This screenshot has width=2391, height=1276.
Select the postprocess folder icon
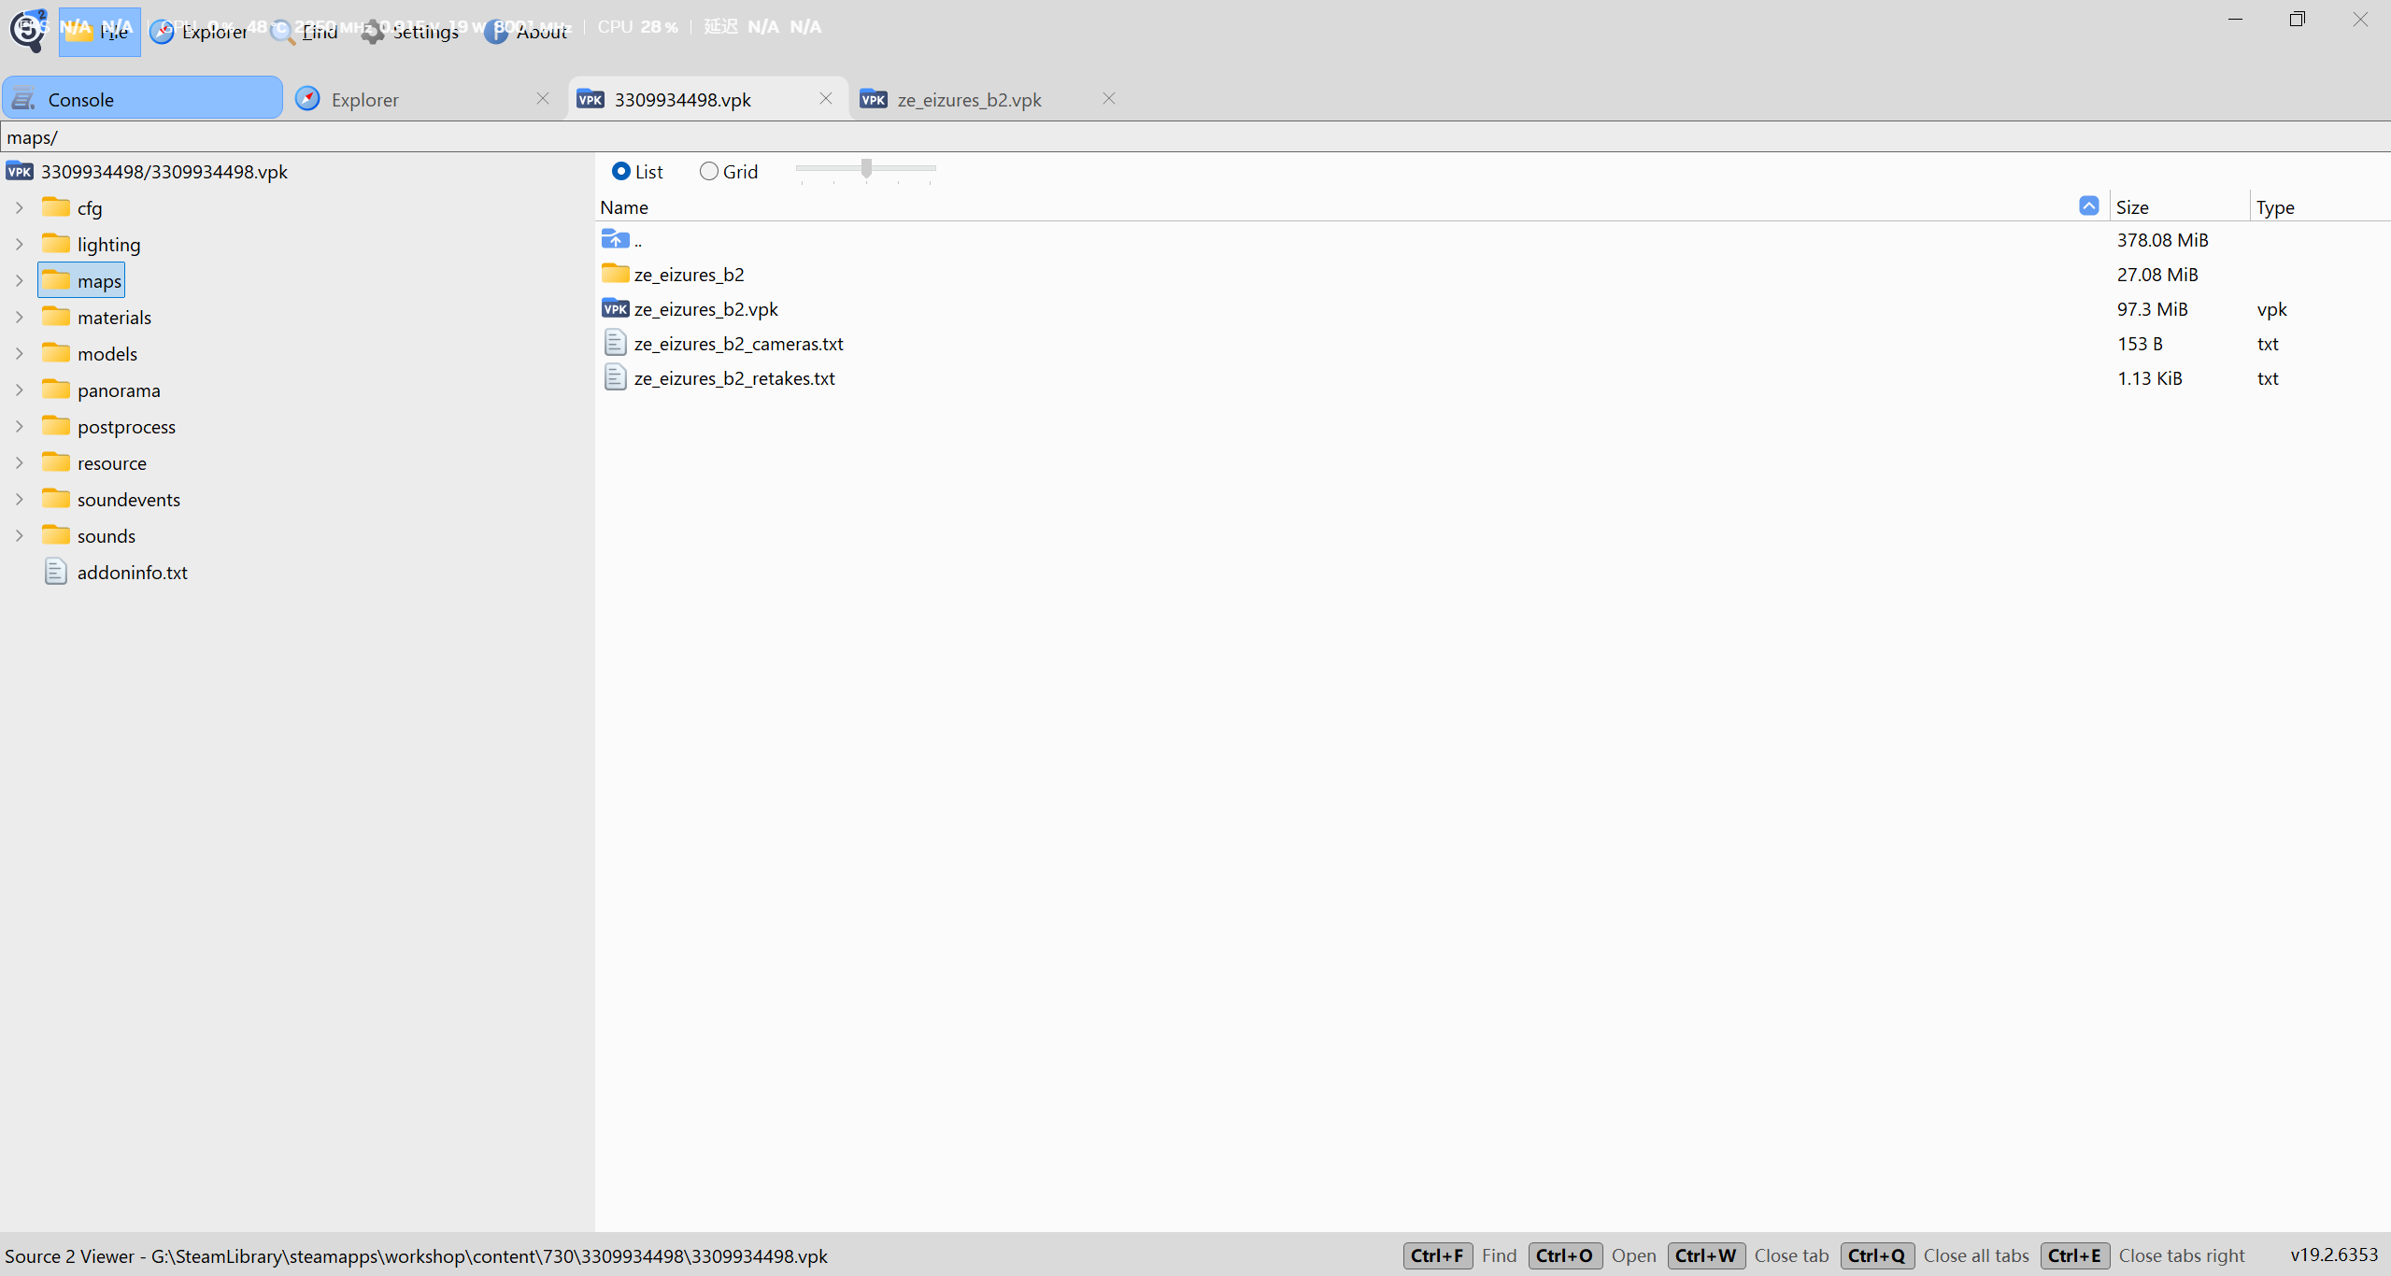tap(56, 425)
